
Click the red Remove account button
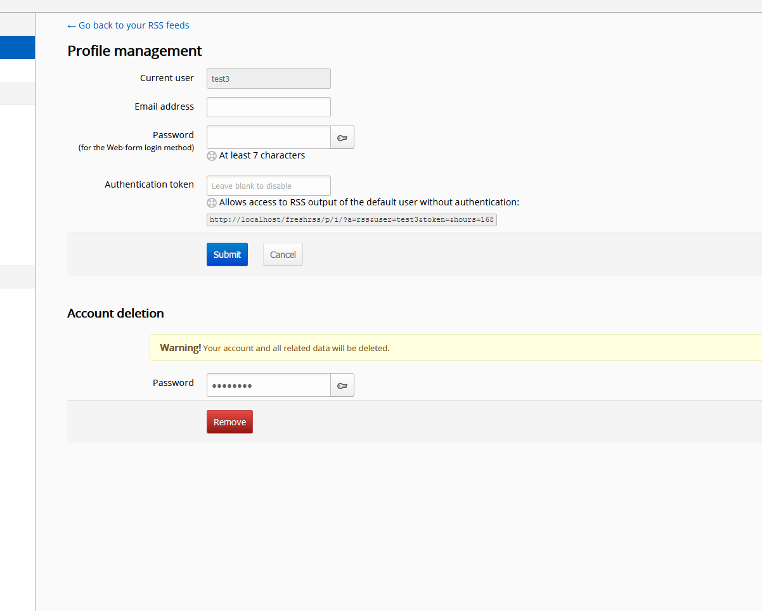(x=229, y=421)
